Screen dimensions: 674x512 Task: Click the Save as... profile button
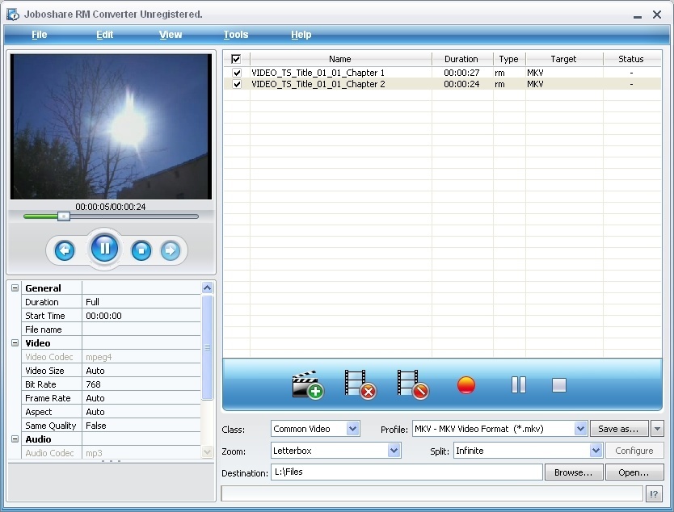[x=618, y=429]
